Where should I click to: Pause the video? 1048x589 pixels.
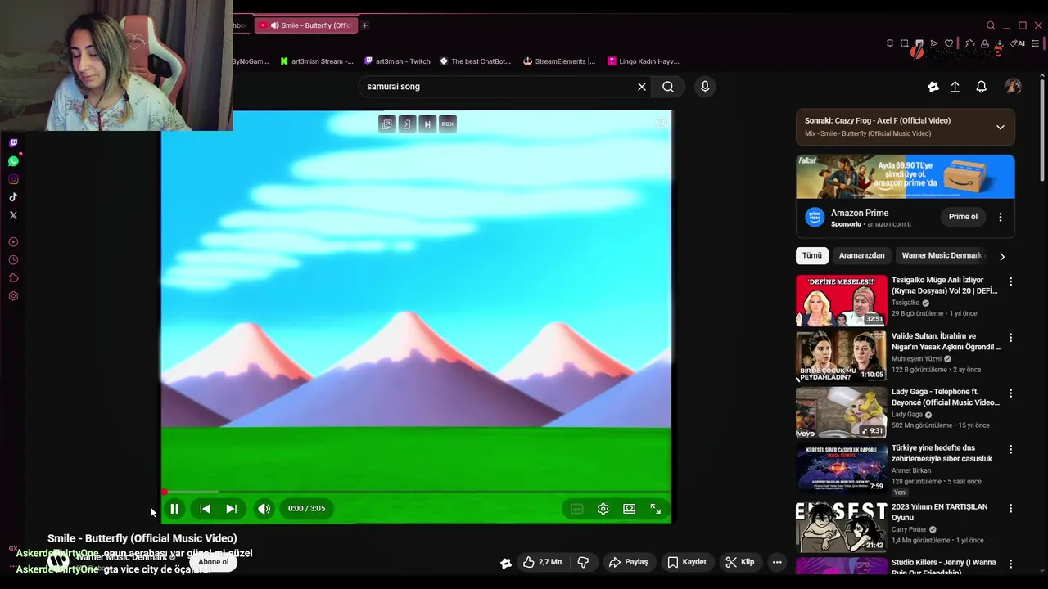pyautogui.click(x=174, y=509)
